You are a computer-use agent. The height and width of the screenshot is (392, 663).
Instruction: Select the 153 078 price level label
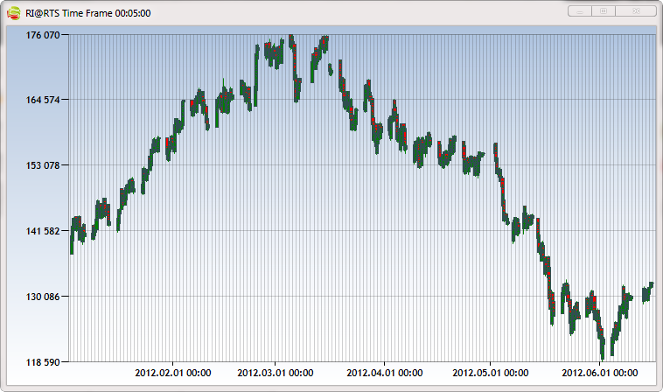(x=43, y=165)
